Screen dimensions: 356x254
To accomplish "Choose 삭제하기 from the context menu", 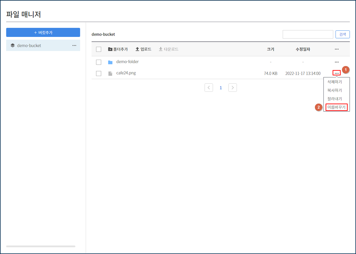I will click(335, 82).
